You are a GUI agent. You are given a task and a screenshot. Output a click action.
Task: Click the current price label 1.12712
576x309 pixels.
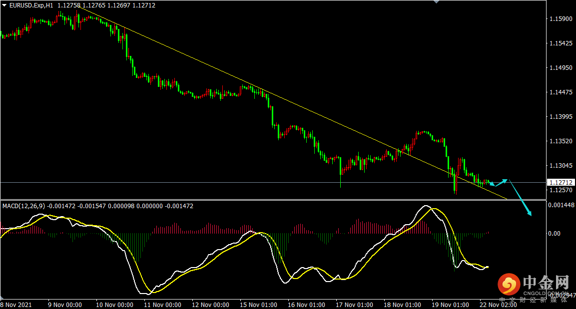[561, 182]
